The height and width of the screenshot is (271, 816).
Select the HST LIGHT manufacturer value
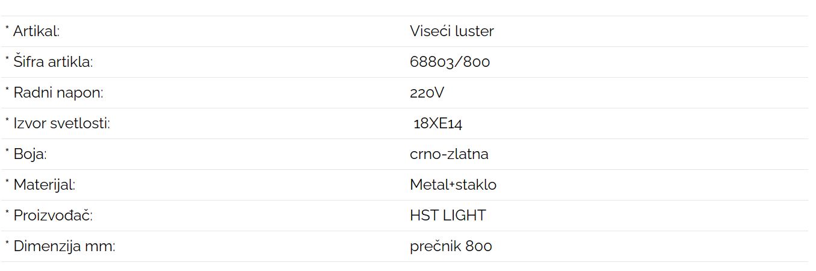pos(448,216)
